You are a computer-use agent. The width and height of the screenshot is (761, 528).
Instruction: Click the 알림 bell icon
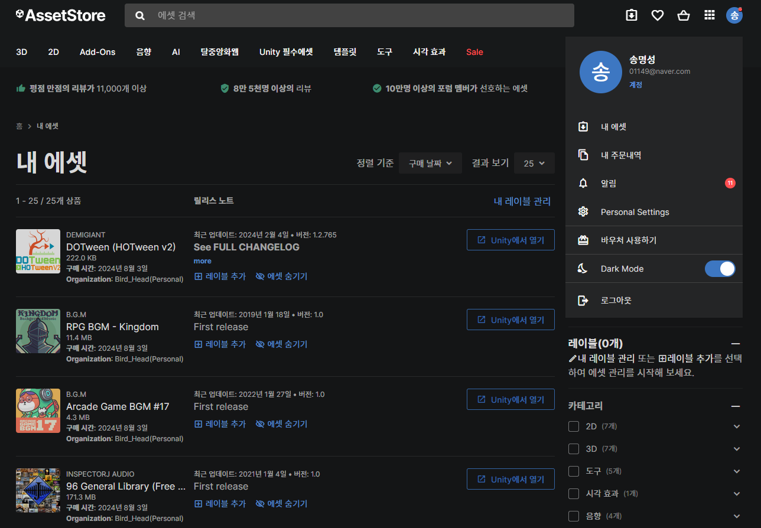pyautogui.click(x=583, y=183)
